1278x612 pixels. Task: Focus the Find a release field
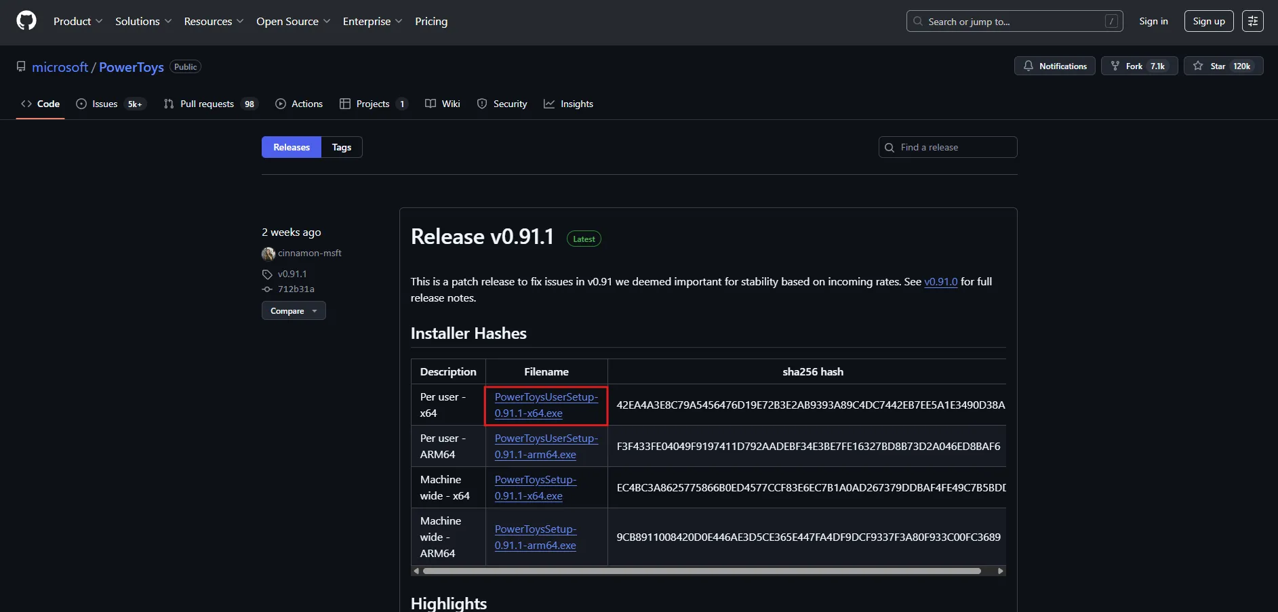pyautogui.click(x=948, y=147)
